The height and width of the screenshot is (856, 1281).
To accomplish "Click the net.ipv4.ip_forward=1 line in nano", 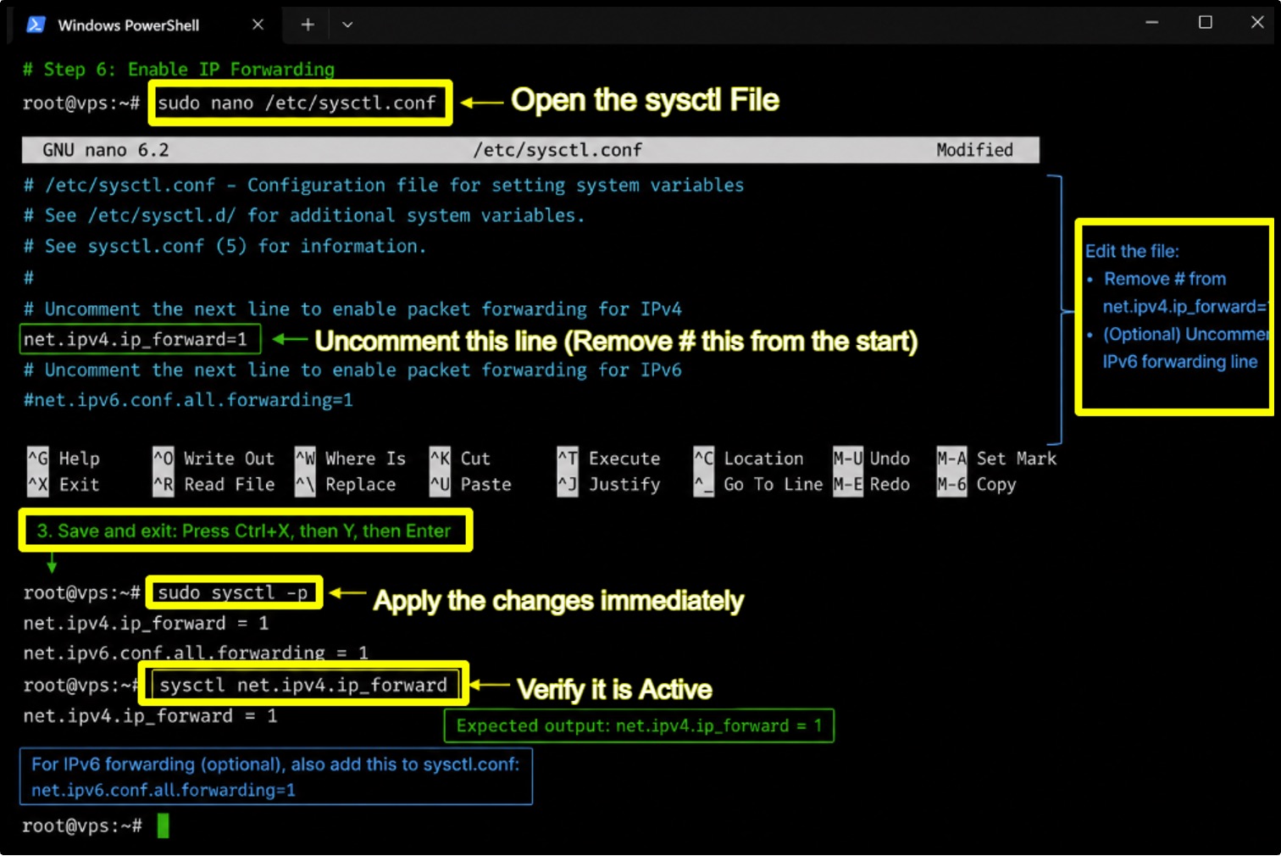I will click(x=136, y=340).
